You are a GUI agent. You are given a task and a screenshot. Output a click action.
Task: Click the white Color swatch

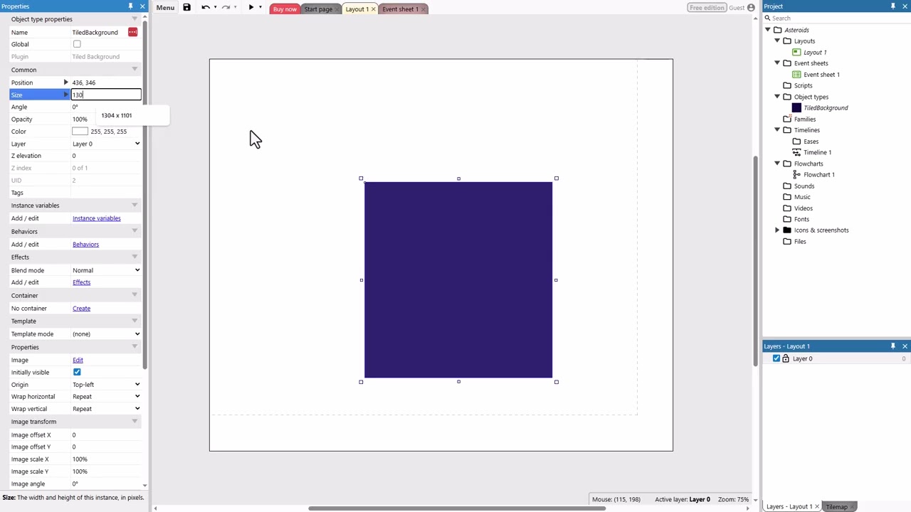(80, 132)
